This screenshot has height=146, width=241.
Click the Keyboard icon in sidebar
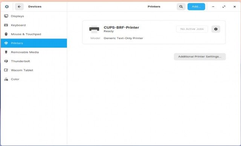click(x=6, y=25)
